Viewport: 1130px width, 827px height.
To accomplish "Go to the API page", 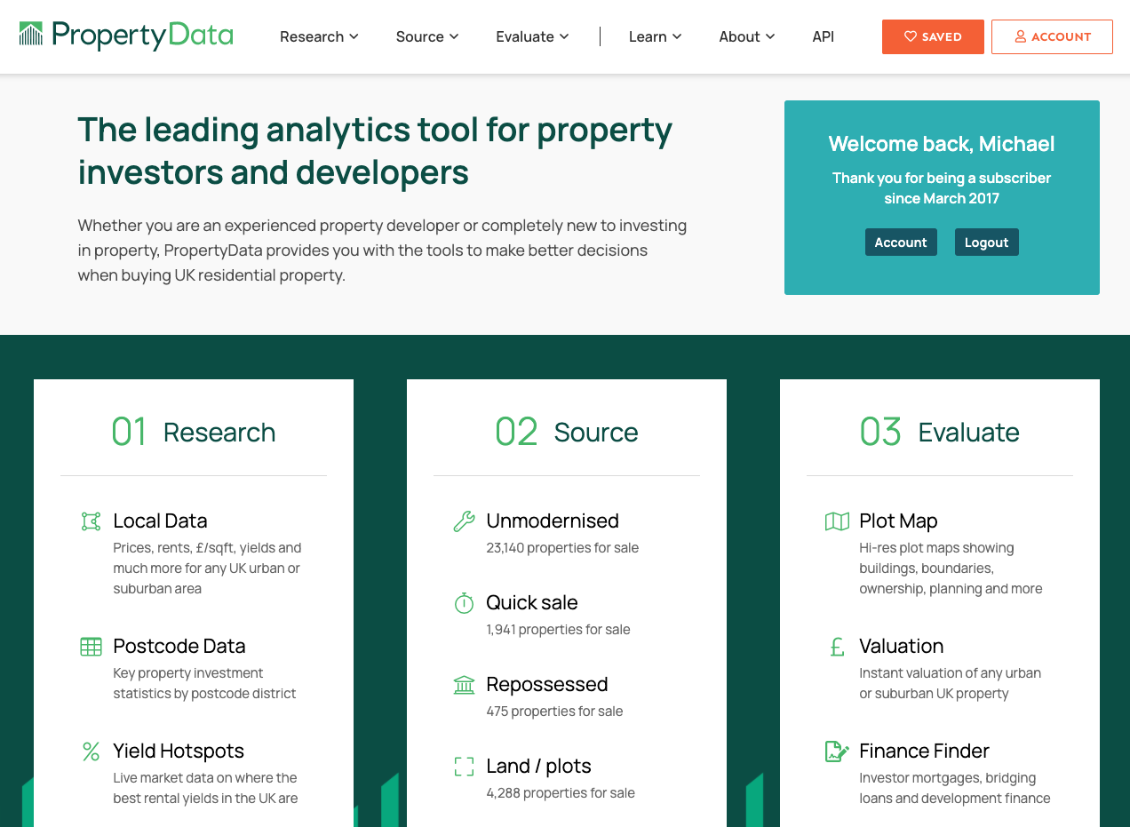I will (x=824, y=36).
